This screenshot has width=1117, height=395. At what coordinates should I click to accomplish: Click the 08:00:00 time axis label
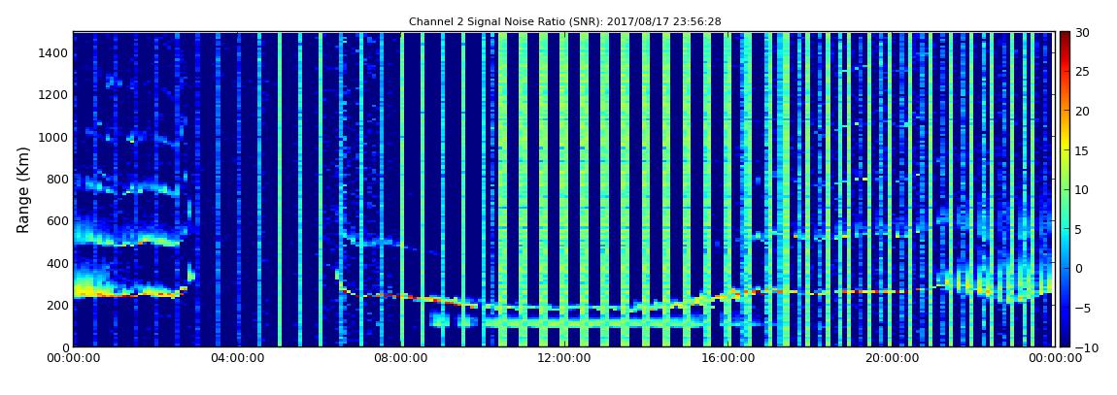[399, 359]
